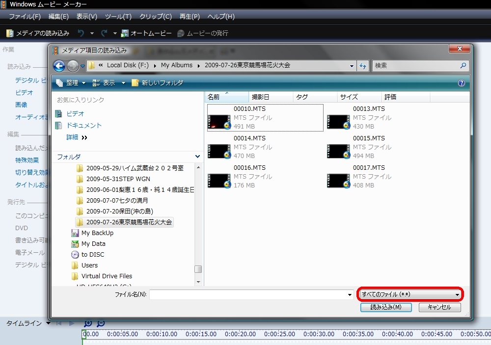Open ファイル(F) menu
491x345 pixels.
tap(25, 16)
